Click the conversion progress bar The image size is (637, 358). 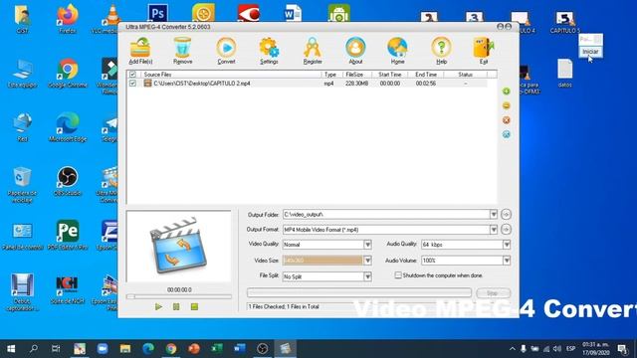click(x=359, y=292)
